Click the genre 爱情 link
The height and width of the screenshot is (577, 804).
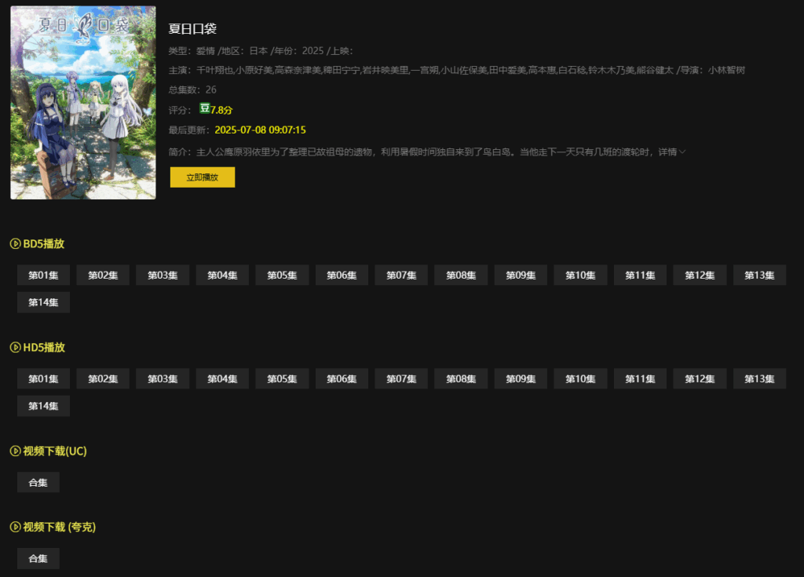(x=206, y=51)
